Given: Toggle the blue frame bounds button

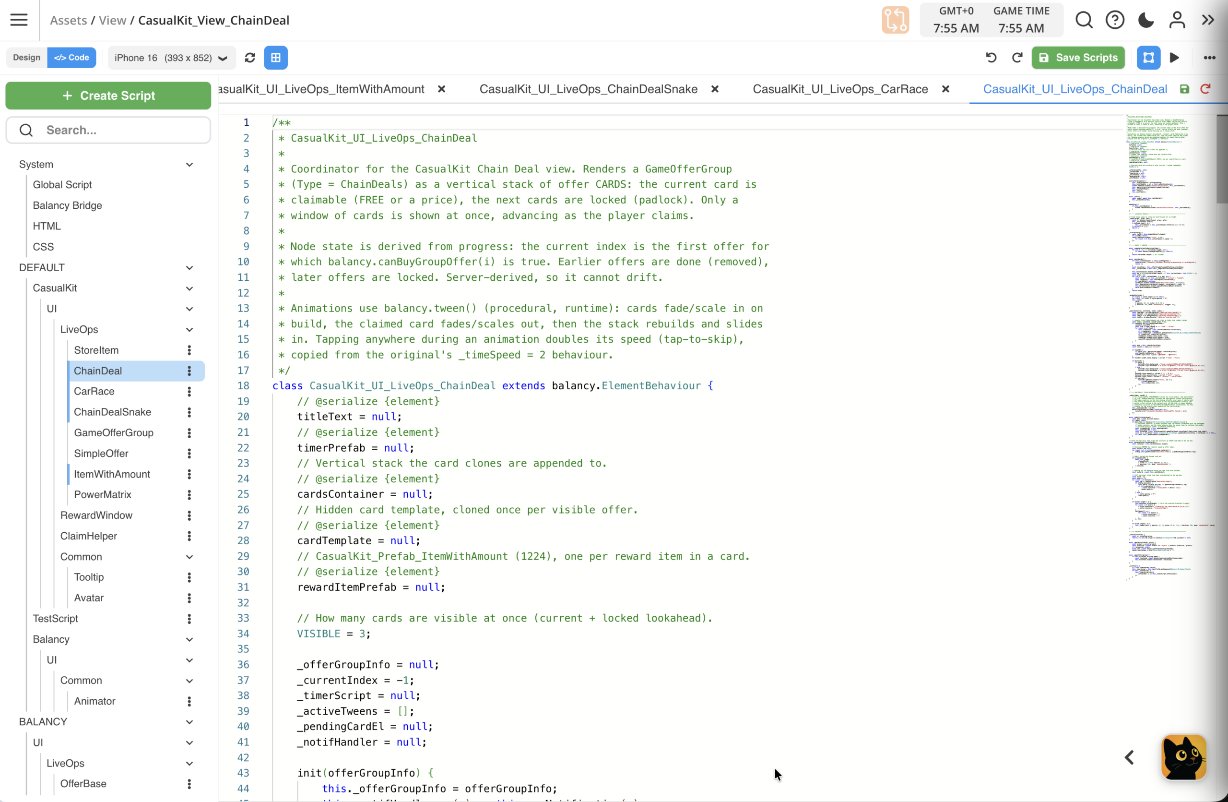Looking at the screenshot, I should (1148, 57).
